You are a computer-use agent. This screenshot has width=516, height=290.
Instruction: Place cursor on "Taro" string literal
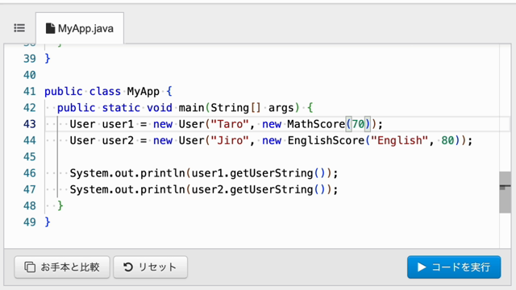229,124
